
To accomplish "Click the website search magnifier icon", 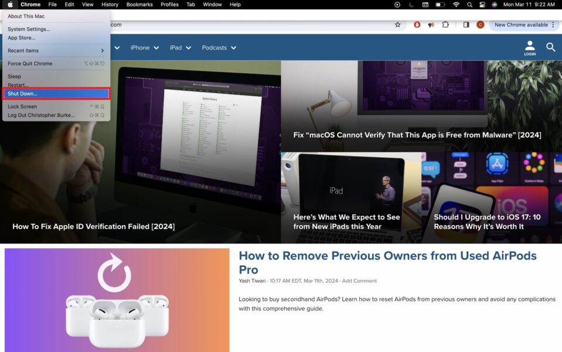I will (x=550, y=48).
